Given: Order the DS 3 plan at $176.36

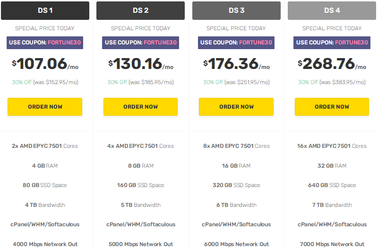Looking at the screenshot, I should click(236, 107).
